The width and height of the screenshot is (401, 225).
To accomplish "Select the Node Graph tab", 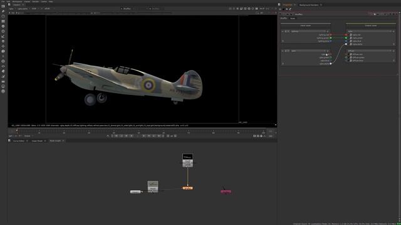I will [55, 141].
